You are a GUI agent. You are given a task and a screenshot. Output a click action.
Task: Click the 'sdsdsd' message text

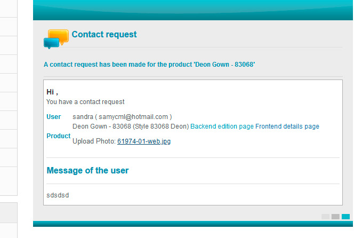[58, 195]
